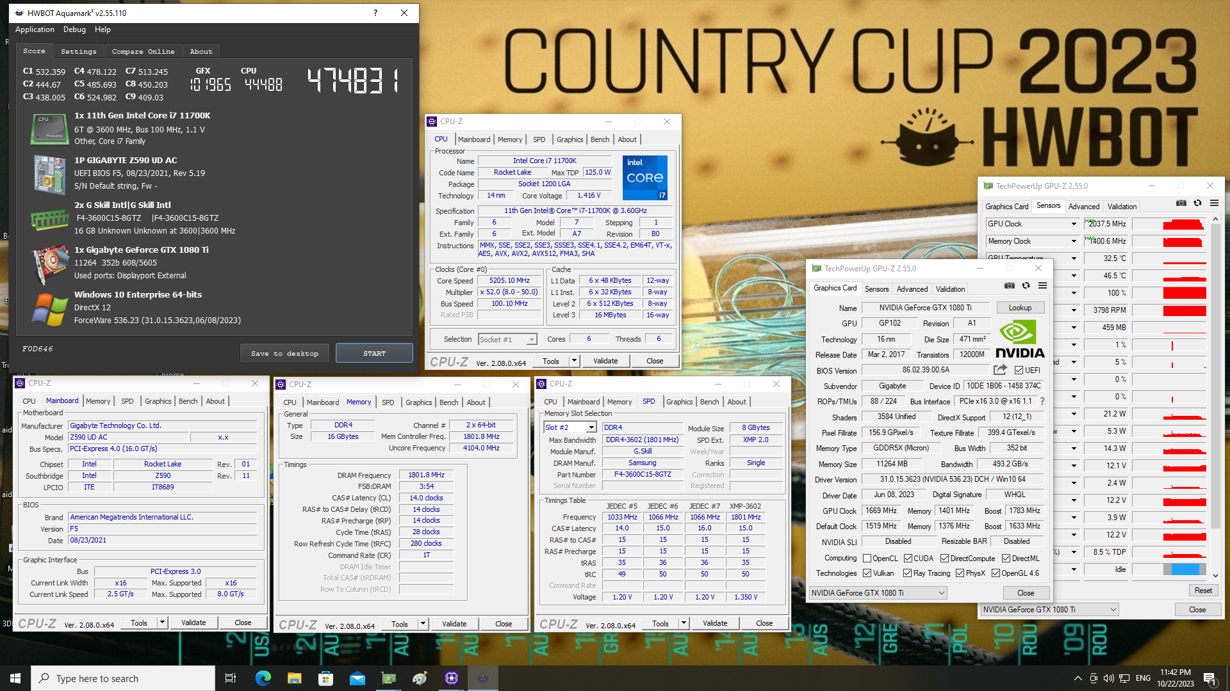Expand Tools arrow in CPU-Z Mainboard window
This screenshot has height=691, width=1230.
162,623
